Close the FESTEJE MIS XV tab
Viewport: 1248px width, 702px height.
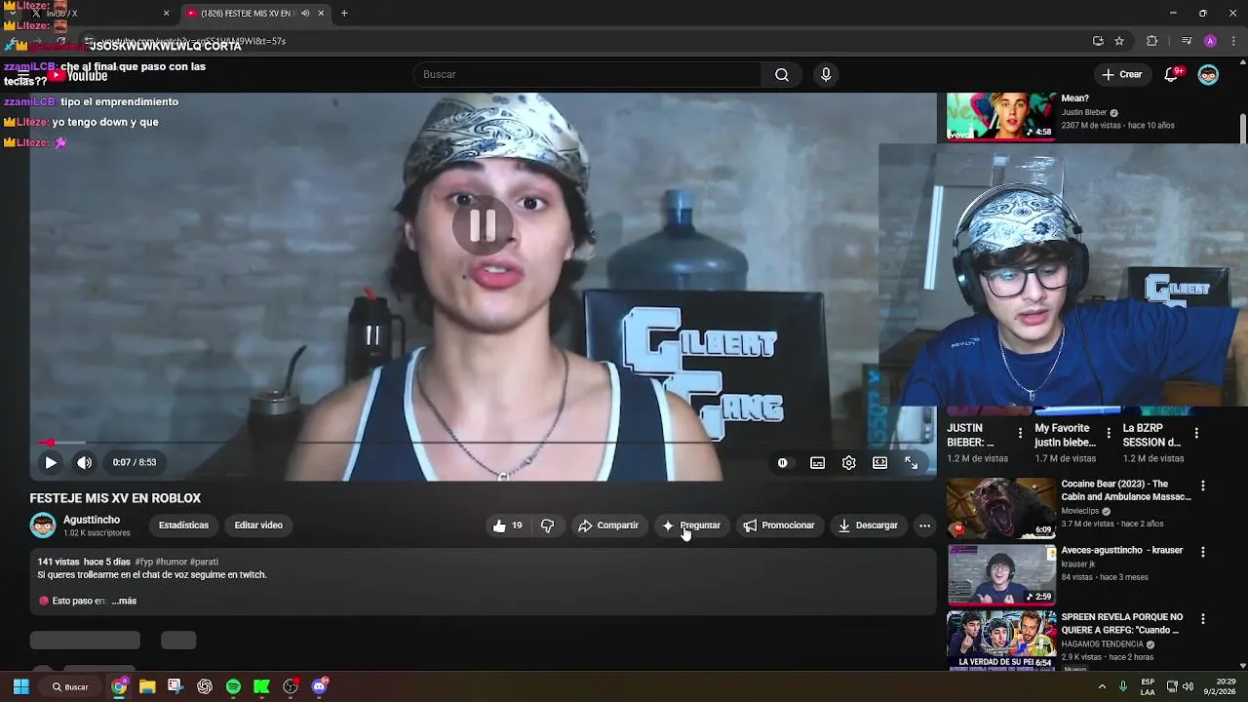[321, 14]
